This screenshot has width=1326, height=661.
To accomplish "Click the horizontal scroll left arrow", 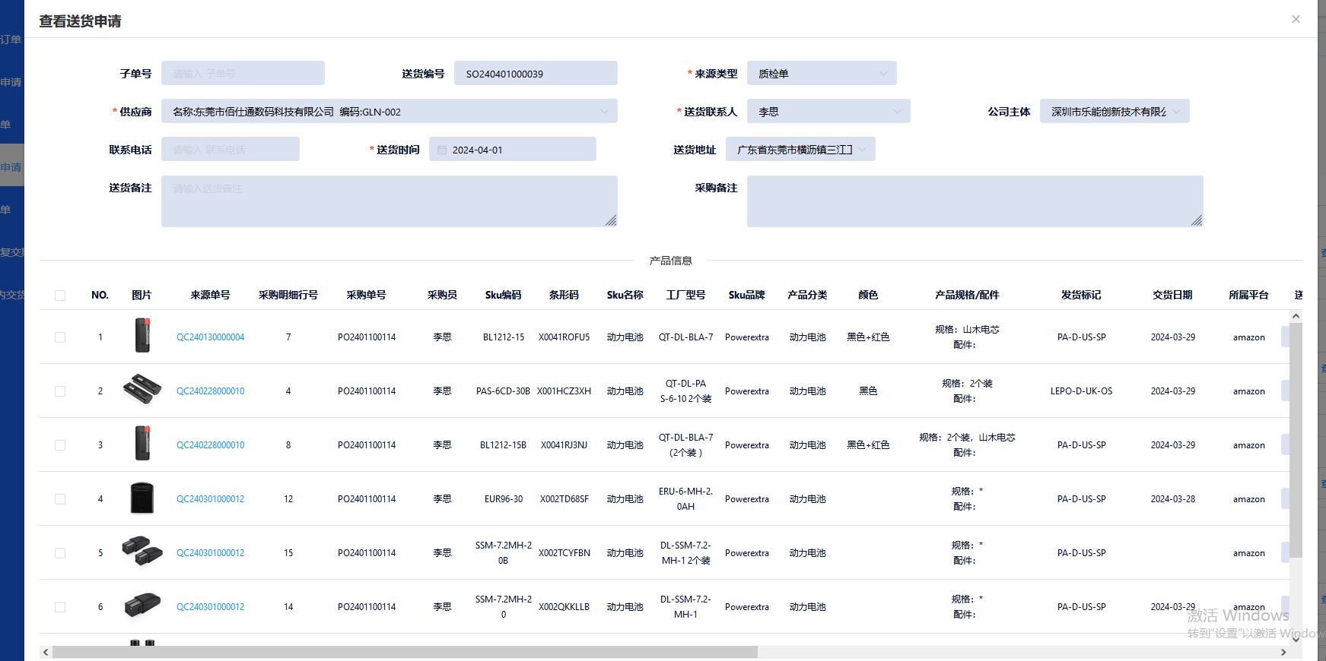I will pos(46,652).
